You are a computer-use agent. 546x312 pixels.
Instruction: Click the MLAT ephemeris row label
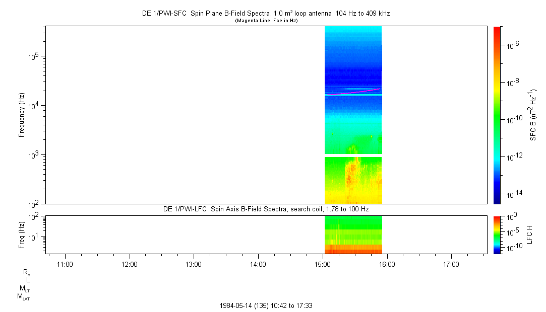click(x=24, y=297)
